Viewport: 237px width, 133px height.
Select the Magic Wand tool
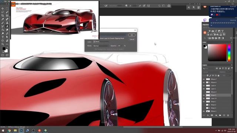point(7,12)
